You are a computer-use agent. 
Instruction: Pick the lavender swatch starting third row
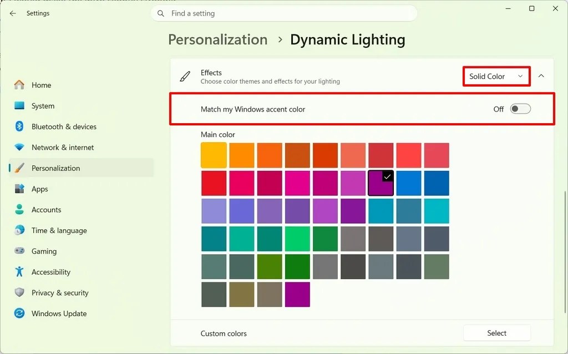click(x=214, y=211)
